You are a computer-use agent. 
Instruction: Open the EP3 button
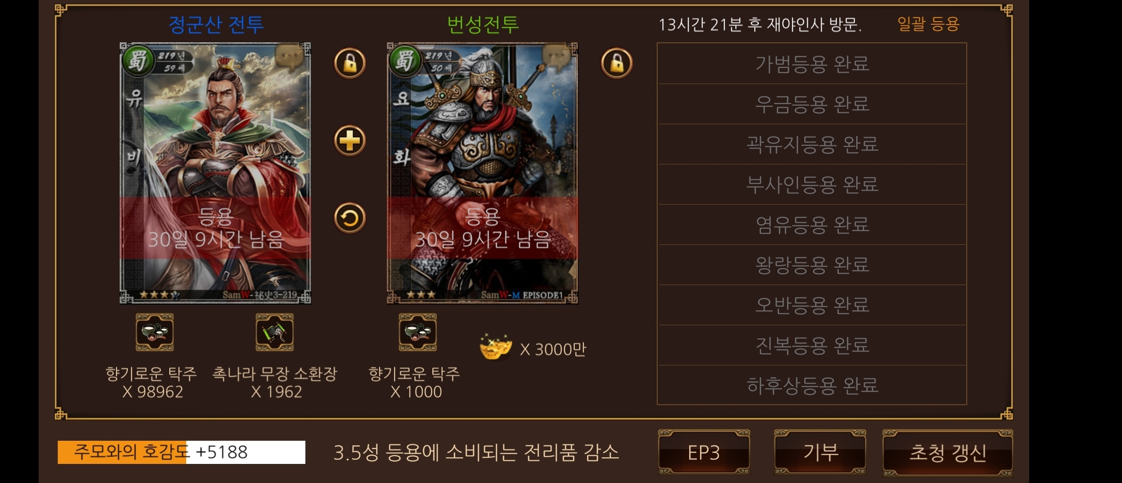(704, 453)
